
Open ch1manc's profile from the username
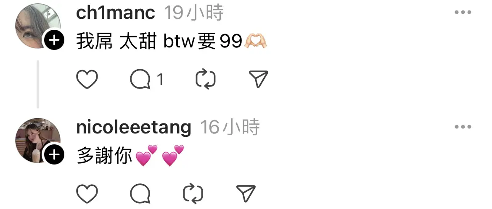[116, 13]
